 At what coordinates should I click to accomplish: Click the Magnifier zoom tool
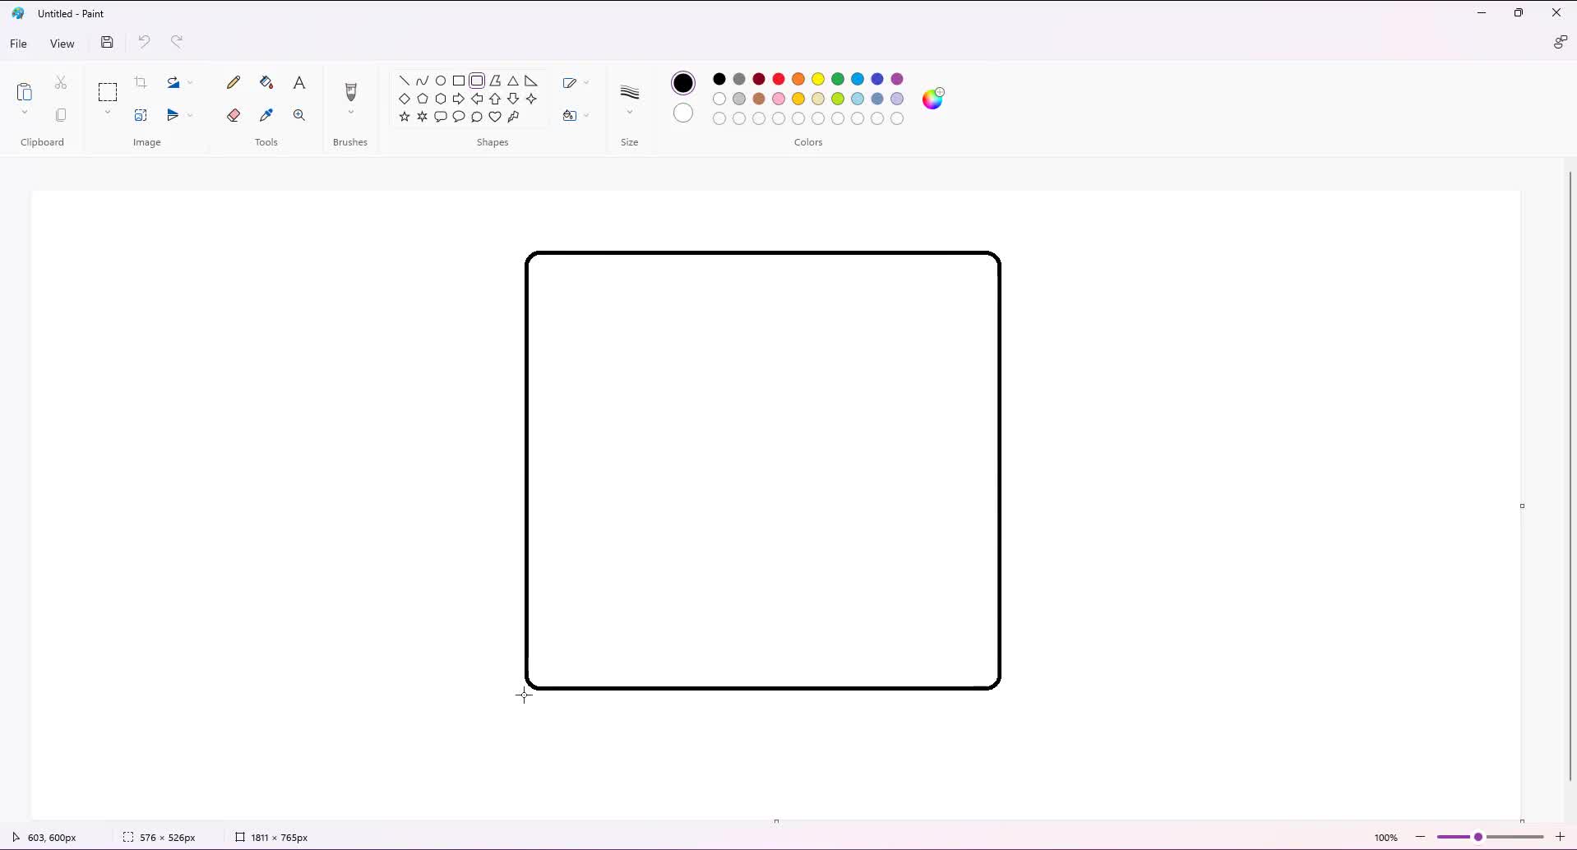click(299, 115)
